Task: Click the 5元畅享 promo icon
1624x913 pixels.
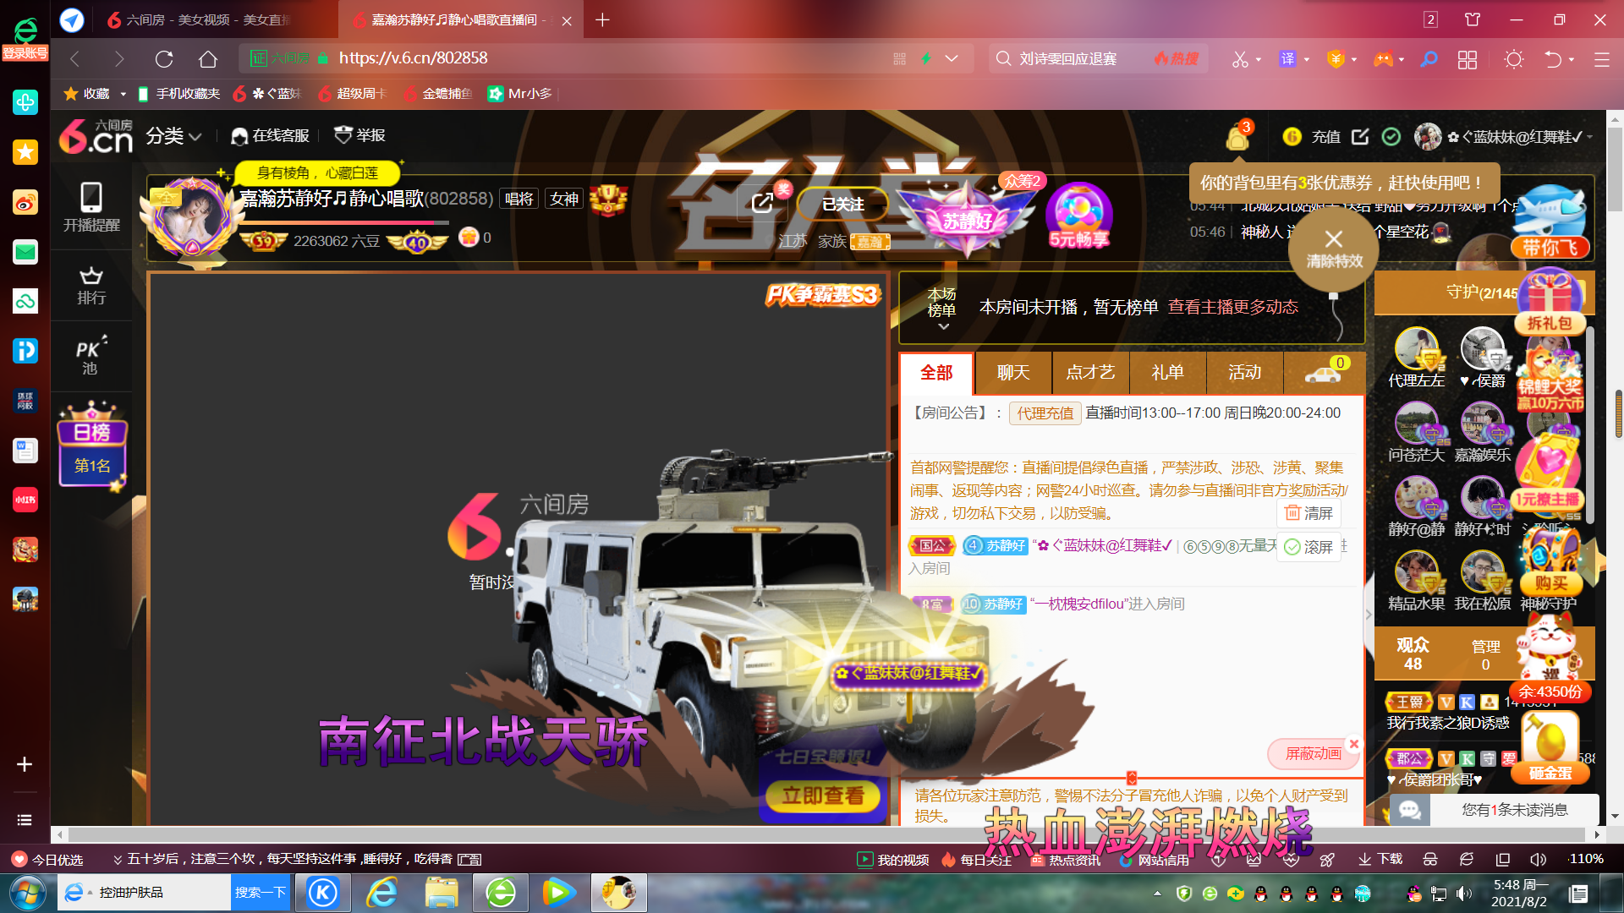Action: (x=1078, y=216)
